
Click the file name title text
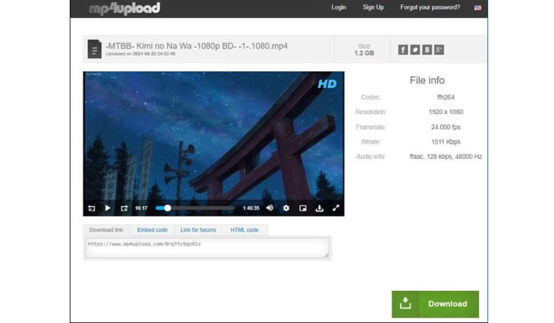(x=197, y=46)
